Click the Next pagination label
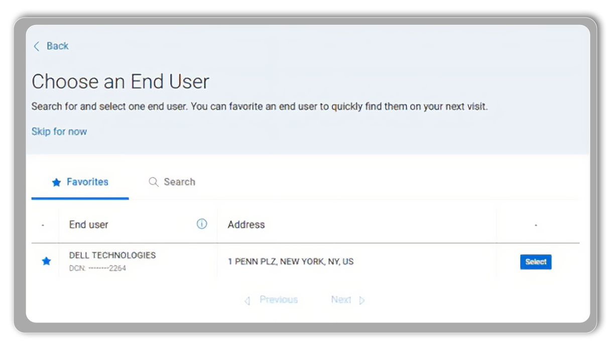 pyautogui.click(x=341, y=300)
